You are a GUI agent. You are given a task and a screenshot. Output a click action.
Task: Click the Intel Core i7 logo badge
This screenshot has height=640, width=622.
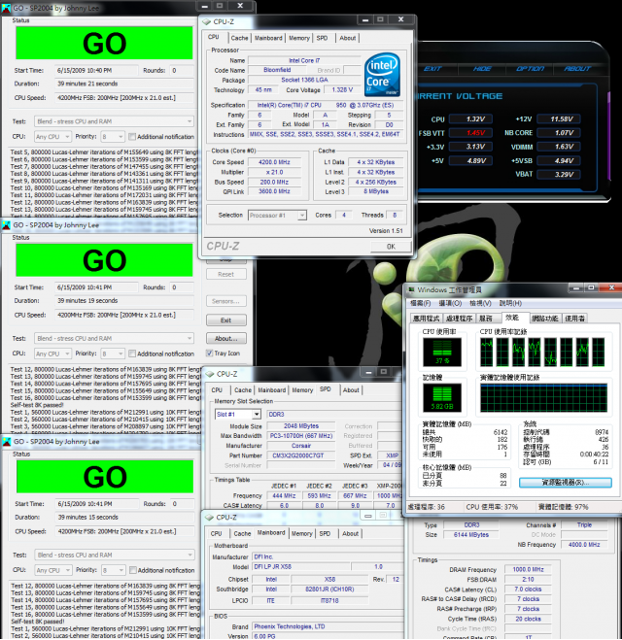(x=382, y=75)
